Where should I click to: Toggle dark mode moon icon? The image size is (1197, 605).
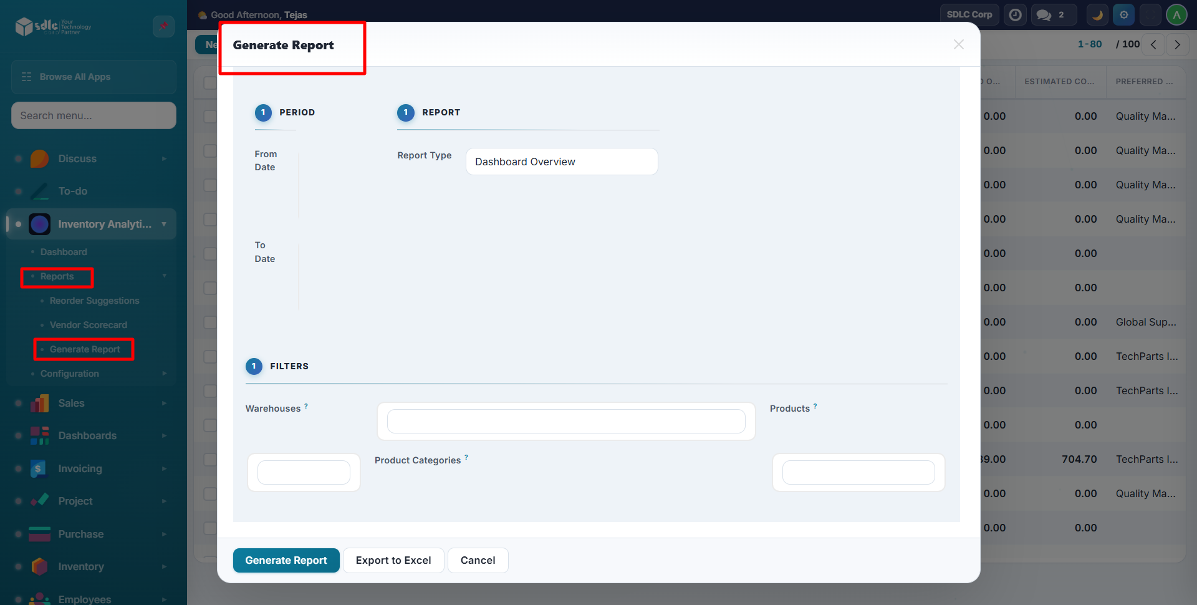(1097, 15)
